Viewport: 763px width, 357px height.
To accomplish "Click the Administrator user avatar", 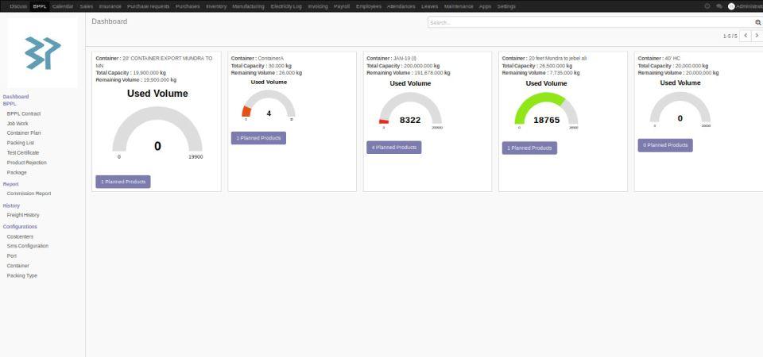I will click(x=731, y=6).
